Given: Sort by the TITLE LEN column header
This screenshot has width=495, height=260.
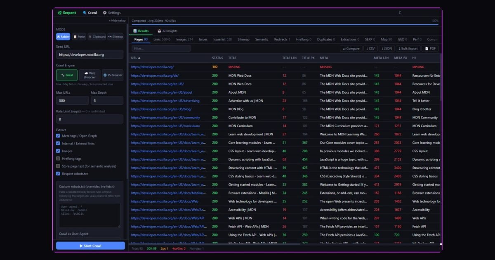Looking at the screenshot, I should click(289, 58).
